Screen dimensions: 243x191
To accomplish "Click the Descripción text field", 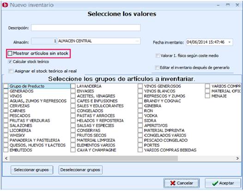I will pos(86,28).
